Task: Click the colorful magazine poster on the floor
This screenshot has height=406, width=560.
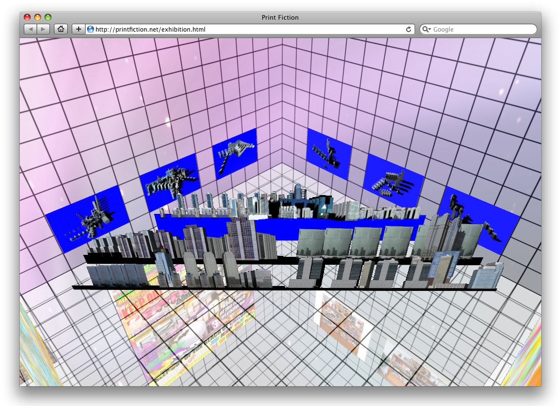Action: click(x=183, y=331)
